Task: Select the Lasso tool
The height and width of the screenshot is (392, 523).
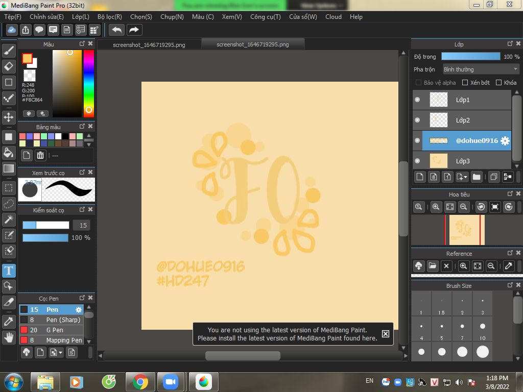Action: pyautogui.click(x=9, y=203)
